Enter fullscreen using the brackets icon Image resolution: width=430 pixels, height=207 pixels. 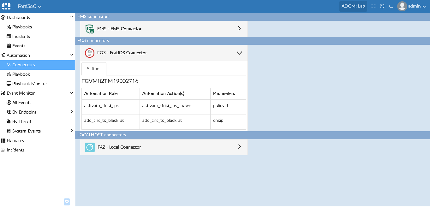[x=373, y=6]
